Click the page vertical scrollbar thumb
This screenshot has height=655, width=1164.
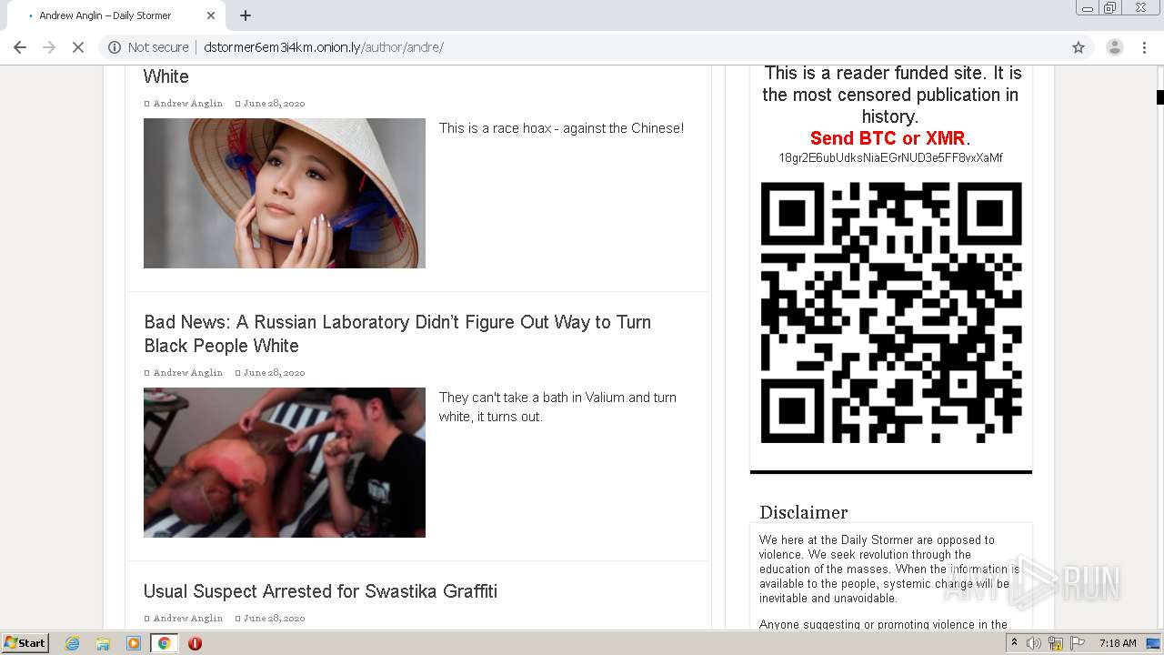1159,96
